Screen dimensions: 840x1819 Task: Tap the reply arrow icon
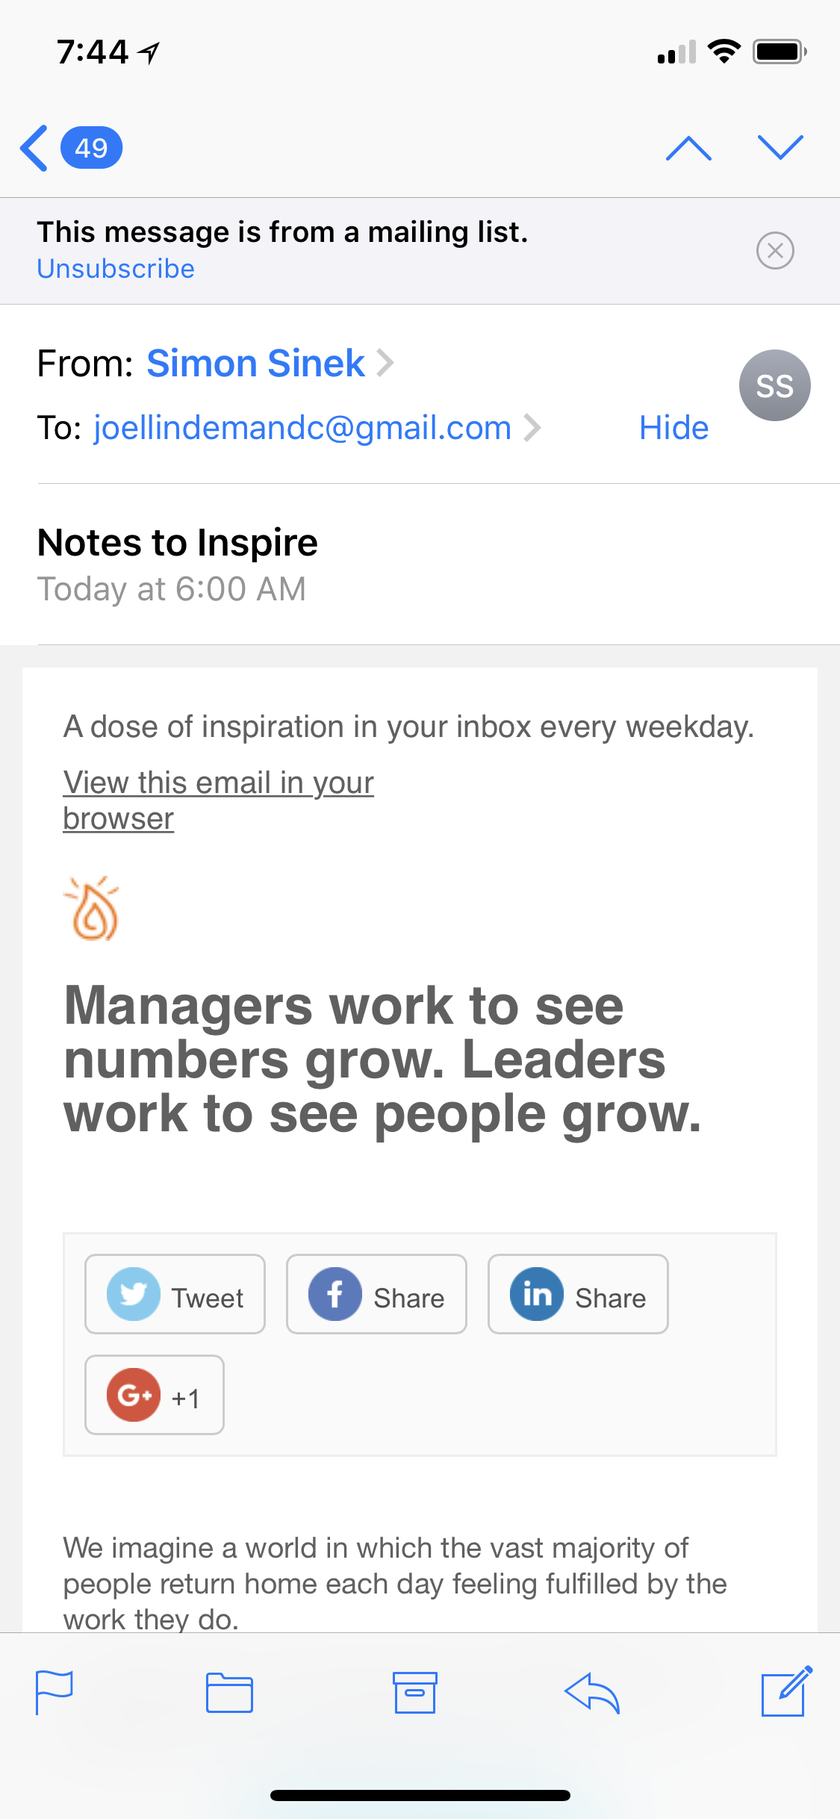coord(592,1692)
